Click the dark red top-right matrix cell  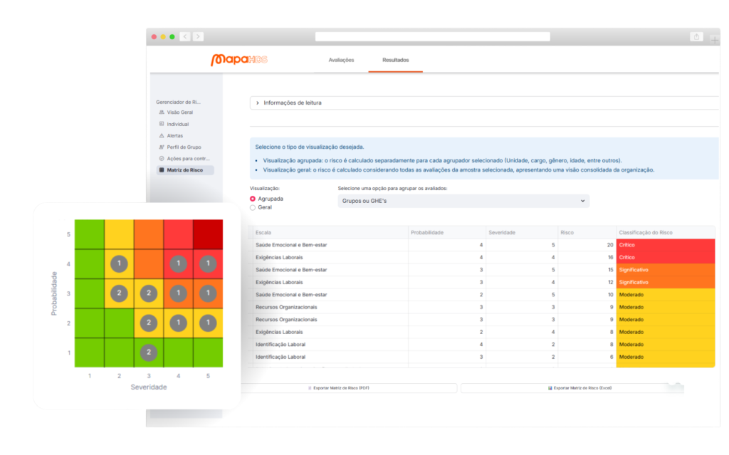[x=208, y=234]
